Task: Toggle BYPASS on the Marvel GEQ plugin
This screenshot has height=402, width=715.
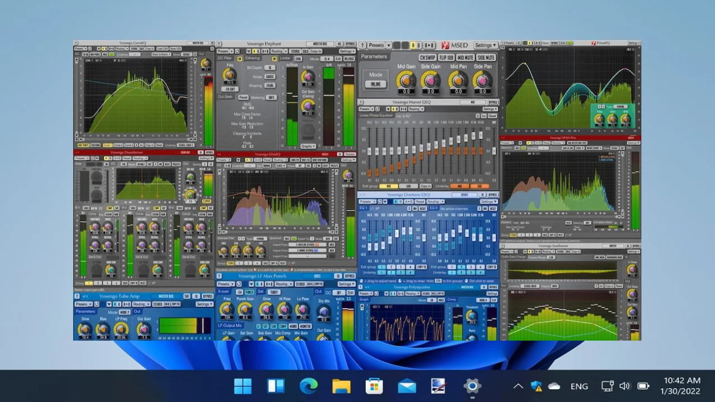Action: click(x=493, y=102)
